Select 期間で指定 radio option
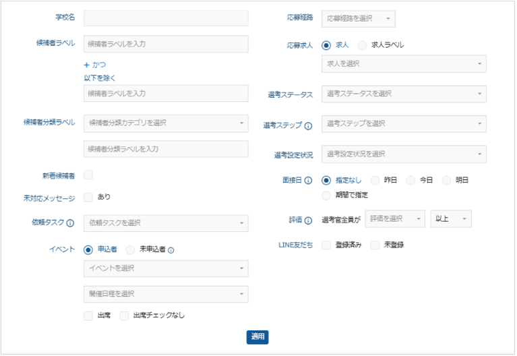 click(326, 196)
